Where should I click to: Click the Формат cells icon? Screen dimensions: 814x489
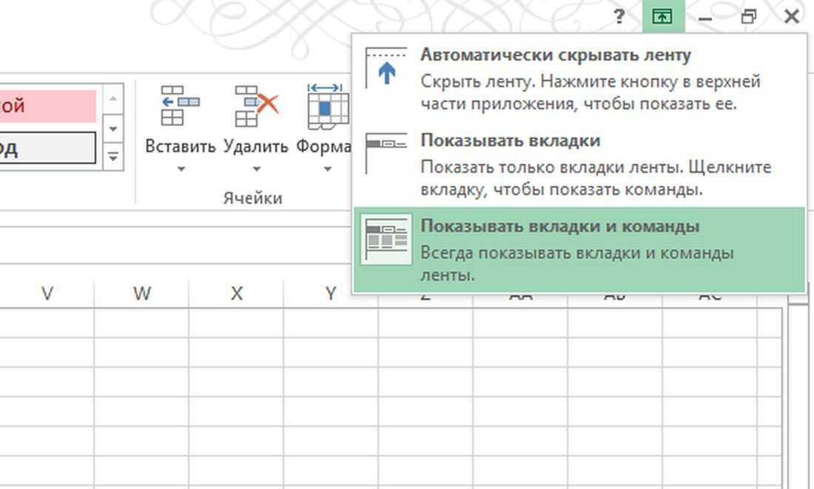pos(327,106)
